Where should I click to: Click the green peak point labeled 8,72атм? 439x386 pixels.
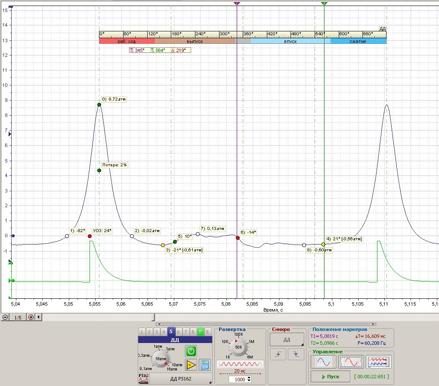pos(99,104)
